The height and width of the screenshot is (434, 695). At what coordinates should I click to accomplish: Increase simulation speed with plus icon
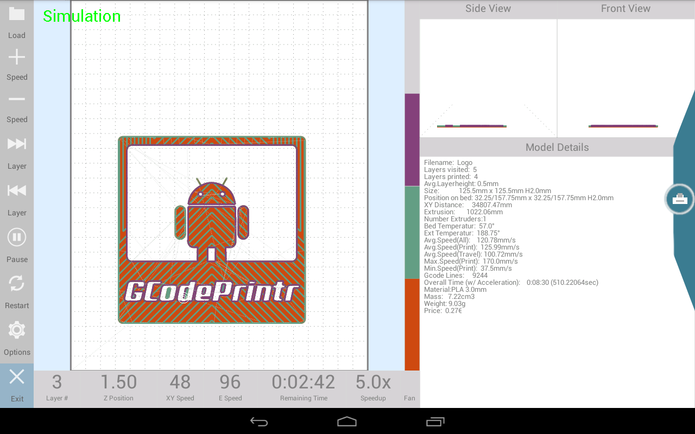(x=16, y=57)
